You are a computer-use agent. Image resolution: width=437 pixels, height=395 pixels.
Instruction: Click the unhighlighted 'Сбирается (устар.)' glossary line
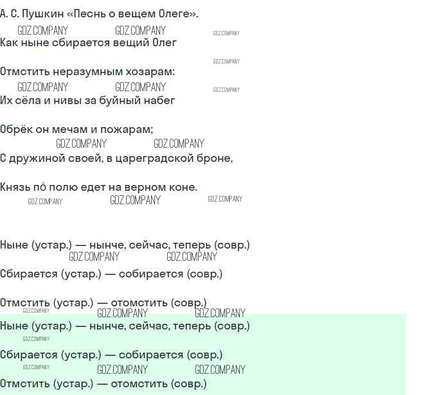[x=111, y=274]
